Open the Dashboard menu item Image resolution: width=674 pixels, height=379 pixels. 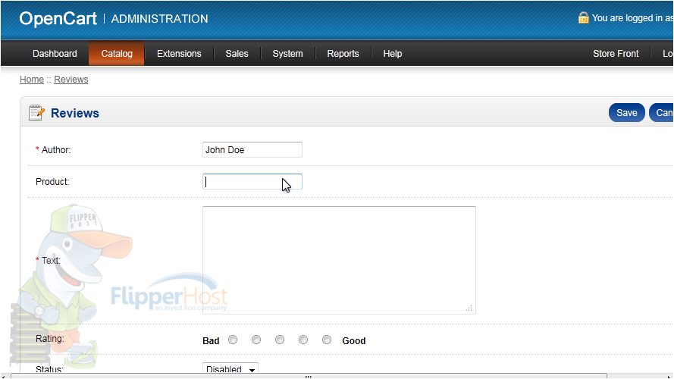pyautogui.click(x=55, y=54)
